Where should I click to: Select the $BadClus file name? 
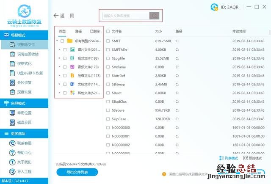119,102
